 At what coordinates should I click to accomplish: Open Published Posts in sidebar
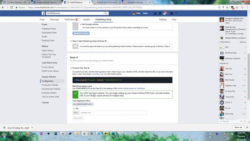click(49, 29)
